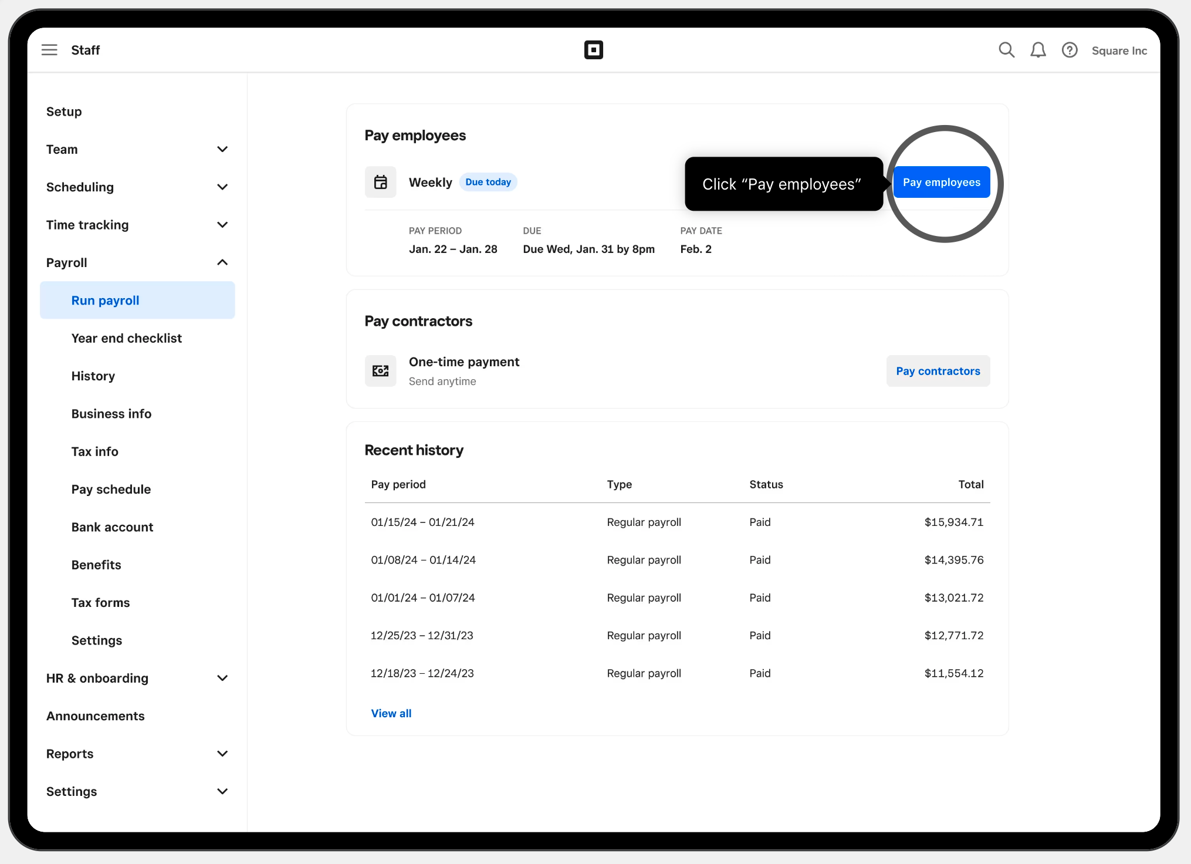Click the notifications bell icon

[x=1038, y=50]
